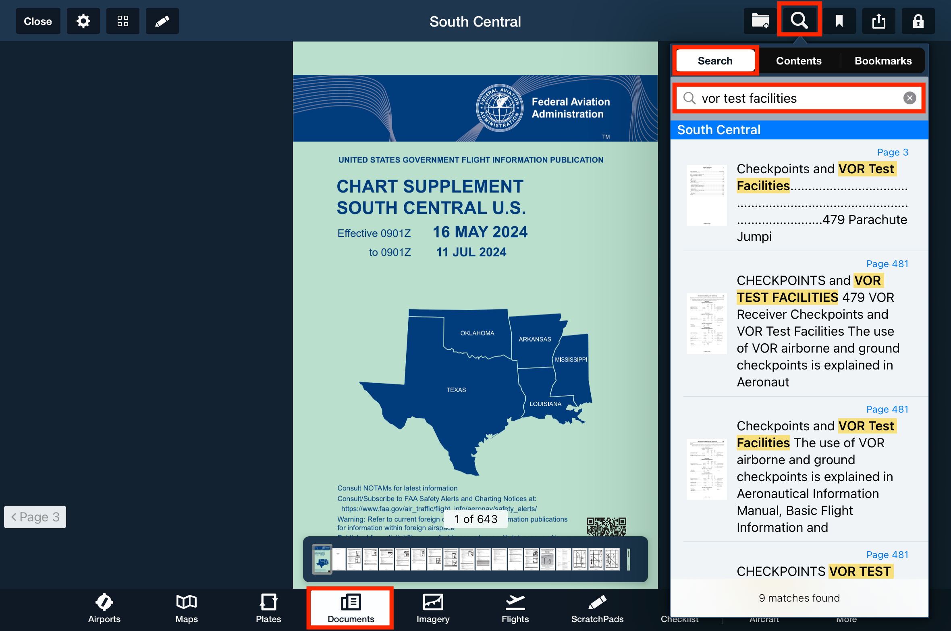951x631 pixels.
Task: Bookmark the page with ribbon icon
Action: [x=839, y=21]
